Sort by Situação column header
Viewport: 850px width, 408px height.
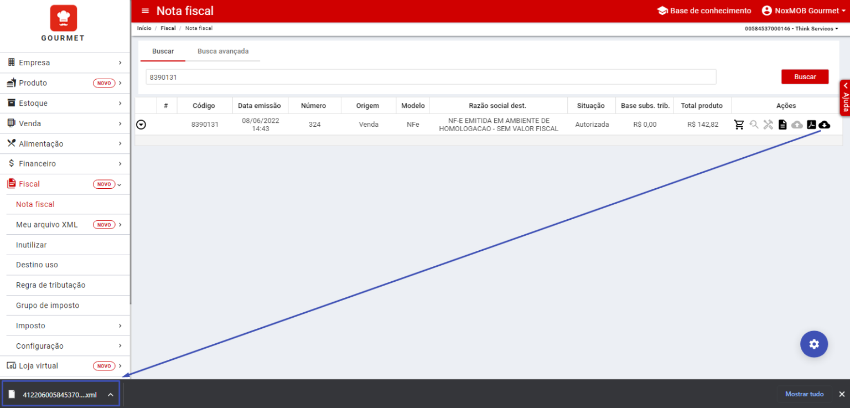[592, 106]
